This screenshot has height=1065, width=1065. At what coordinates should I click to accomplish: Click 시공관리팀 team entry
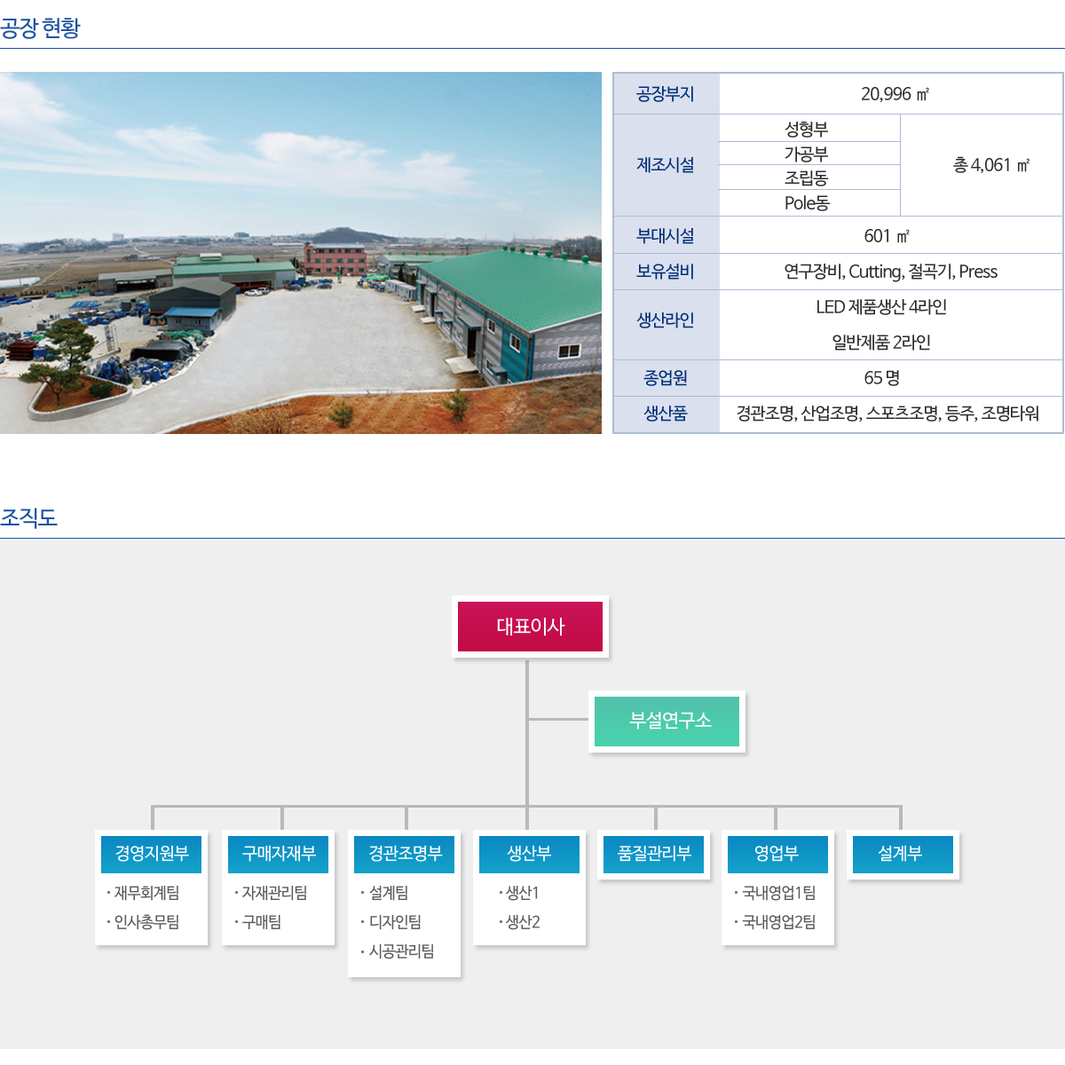[401, 951]
